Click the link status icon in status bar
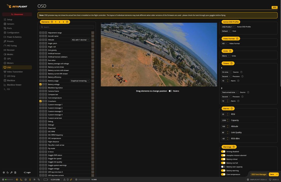Screen dimensions: 281x182 click(71, 180)
